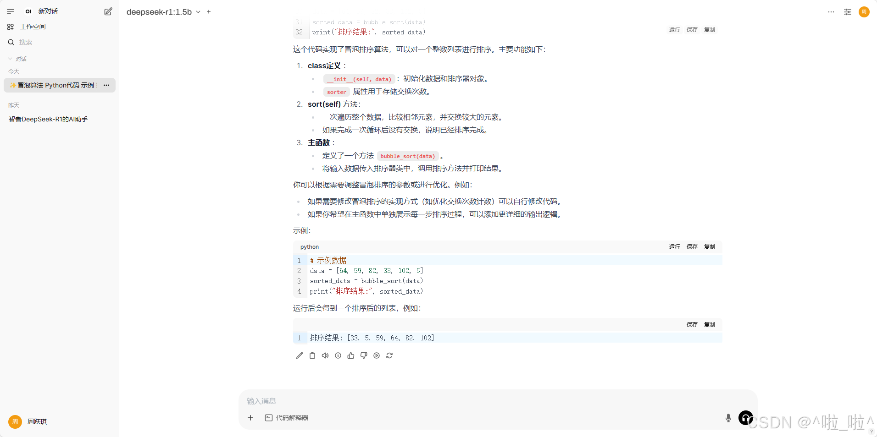Toggle the 代码解释器 code interpreter option
The height and width of the screenshot is (437, 877).
click(x=286, y=418)
